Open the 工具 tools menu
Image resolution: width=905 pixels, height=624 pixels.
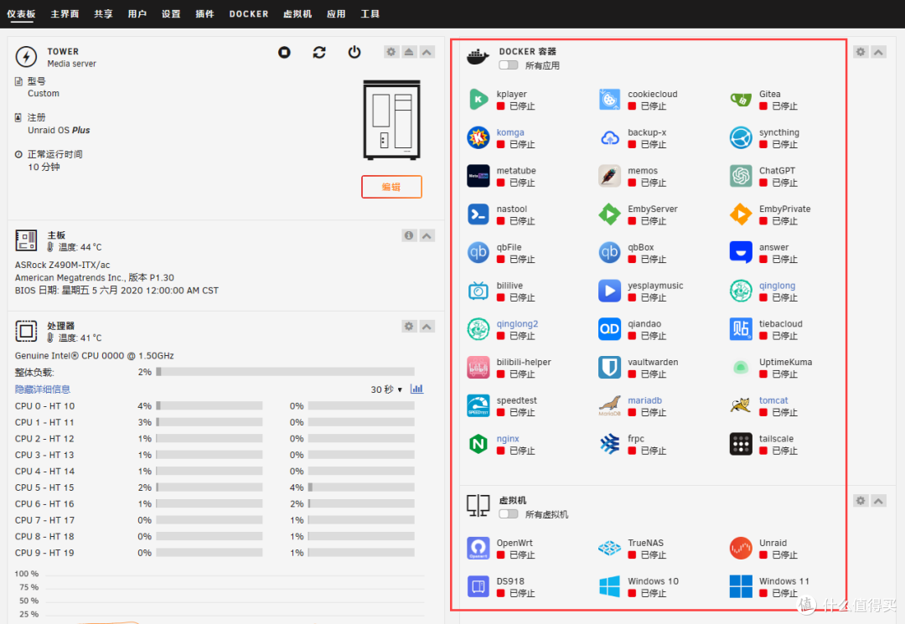point(370,14)
